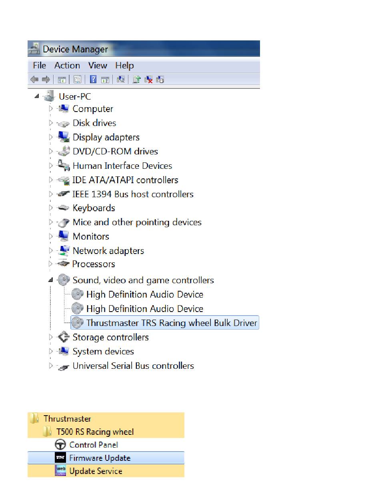Select the 'IDE ATA/ATAPI controllers' label
The image size is (380, 504).
tap(125, 180)
